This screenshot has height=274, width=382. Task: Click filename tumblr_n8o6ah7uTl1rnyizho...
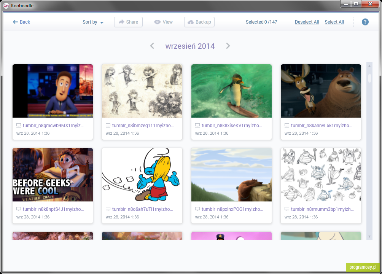tap(143, 209)
